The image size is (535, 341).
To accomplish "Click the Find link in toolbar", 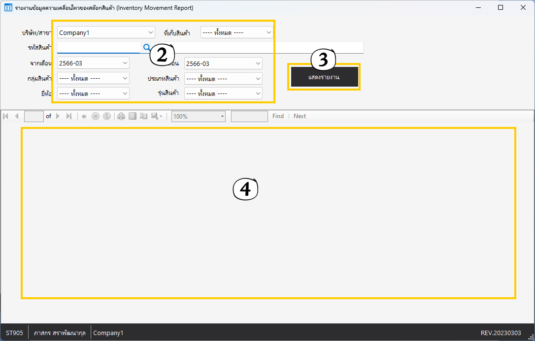I will (278, 116).
